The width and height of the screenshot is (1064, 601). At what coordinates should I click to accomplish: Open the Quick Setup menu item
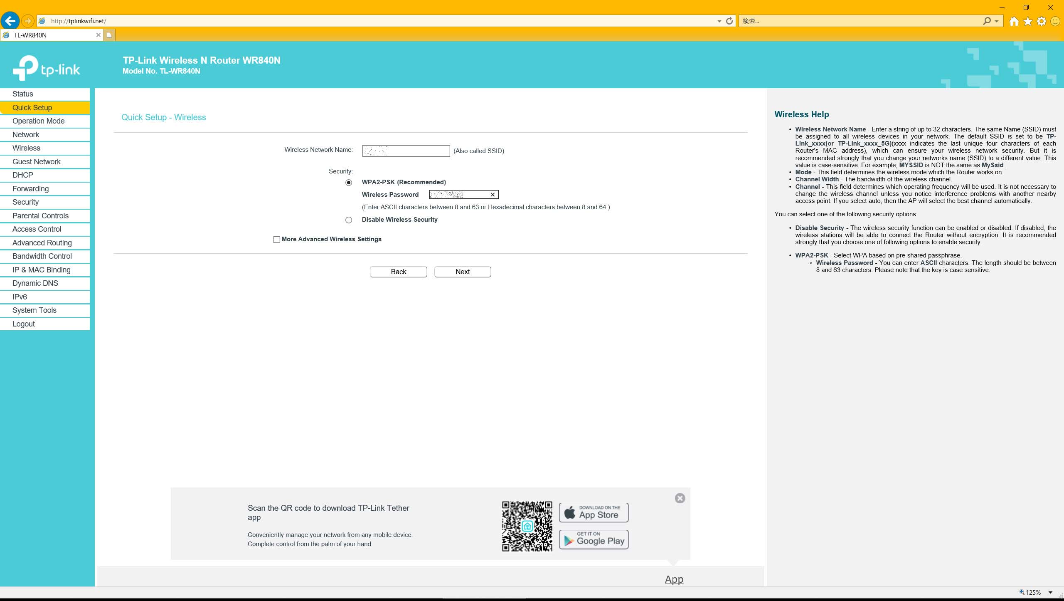click(x=45, y=108)
